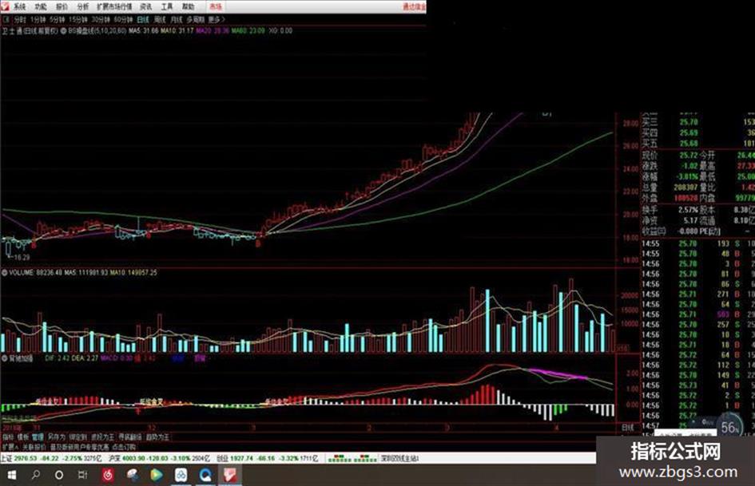The image size is (755, 486).
Task: Click the magenta MA20 label
Action: [x=213, y=31]
